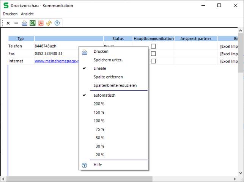Open the Ansicht menu in the menu bar
The height and width of the screenshot is (182, 244).
click(27, 14)
